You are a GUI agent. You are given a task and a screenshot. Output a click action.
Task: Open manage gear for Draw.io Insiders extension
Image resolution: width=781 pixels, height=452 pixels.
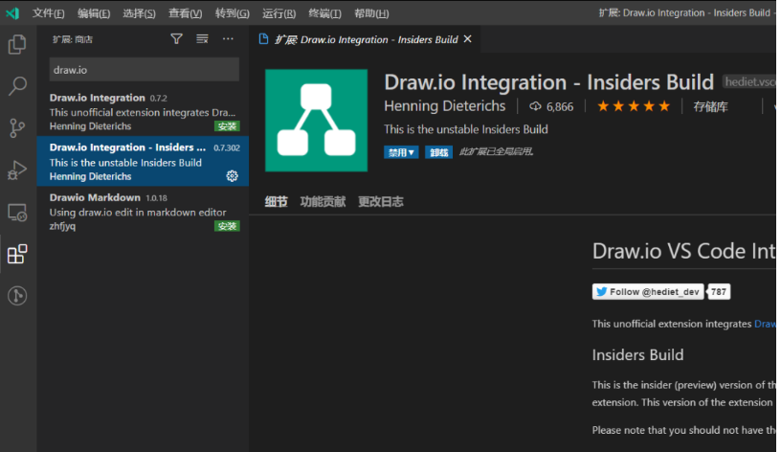pyautogui.click(x=233, y=176)
